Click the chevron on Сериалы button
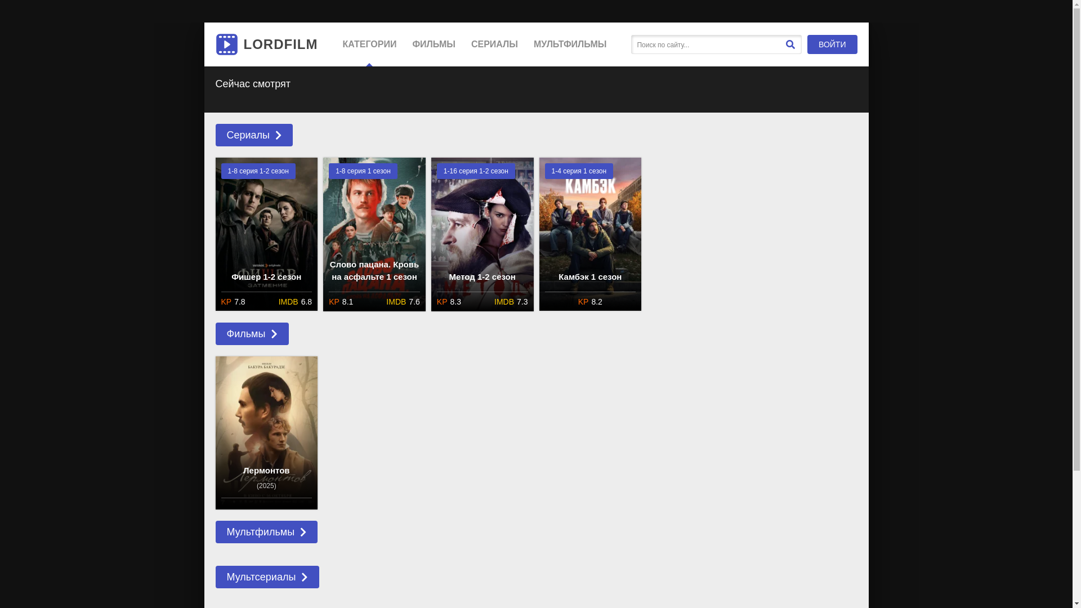This screenshot has height=608, width=1081. point(278,135)
